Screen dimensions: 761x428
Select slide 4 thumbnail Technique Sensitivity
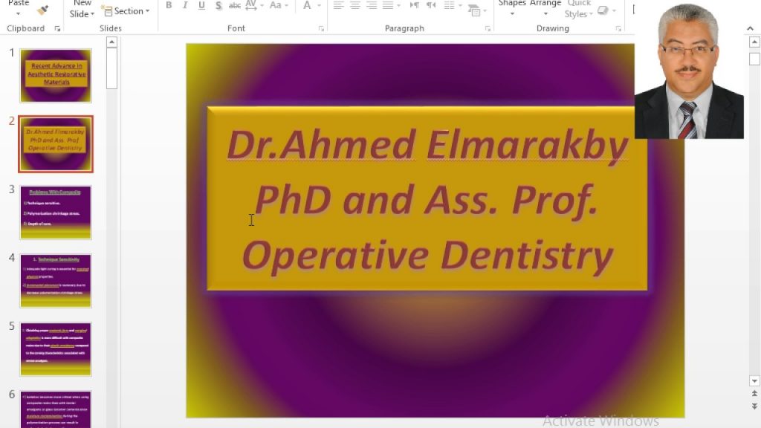pos(56,280)
